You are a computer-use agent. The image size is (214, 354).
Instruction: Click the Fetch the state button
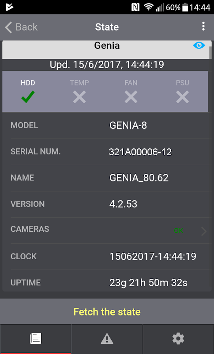click(107, 312)
